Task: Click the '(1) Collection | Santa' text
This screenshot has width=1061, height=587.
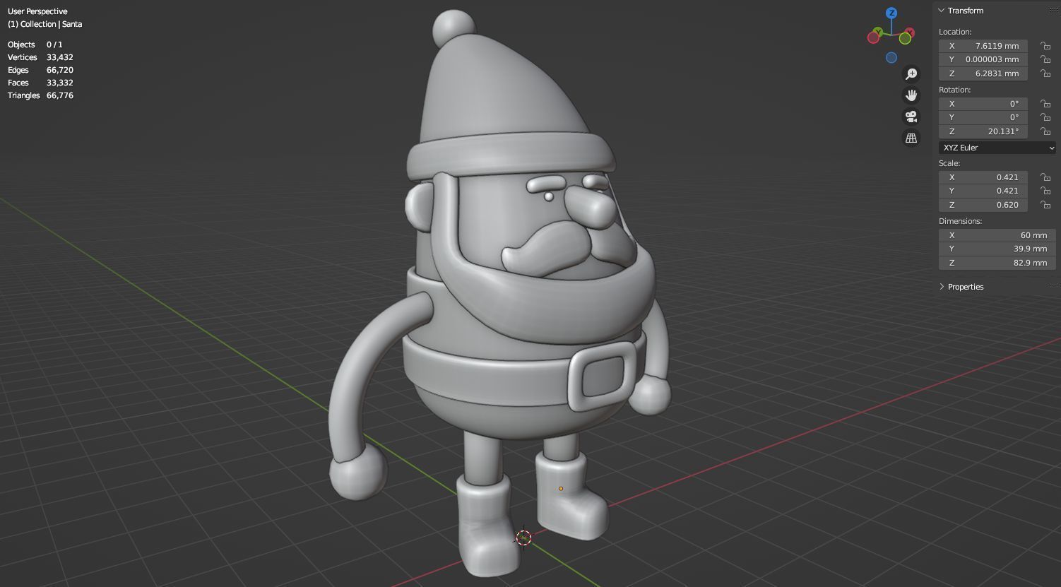Action: (45, 24)
